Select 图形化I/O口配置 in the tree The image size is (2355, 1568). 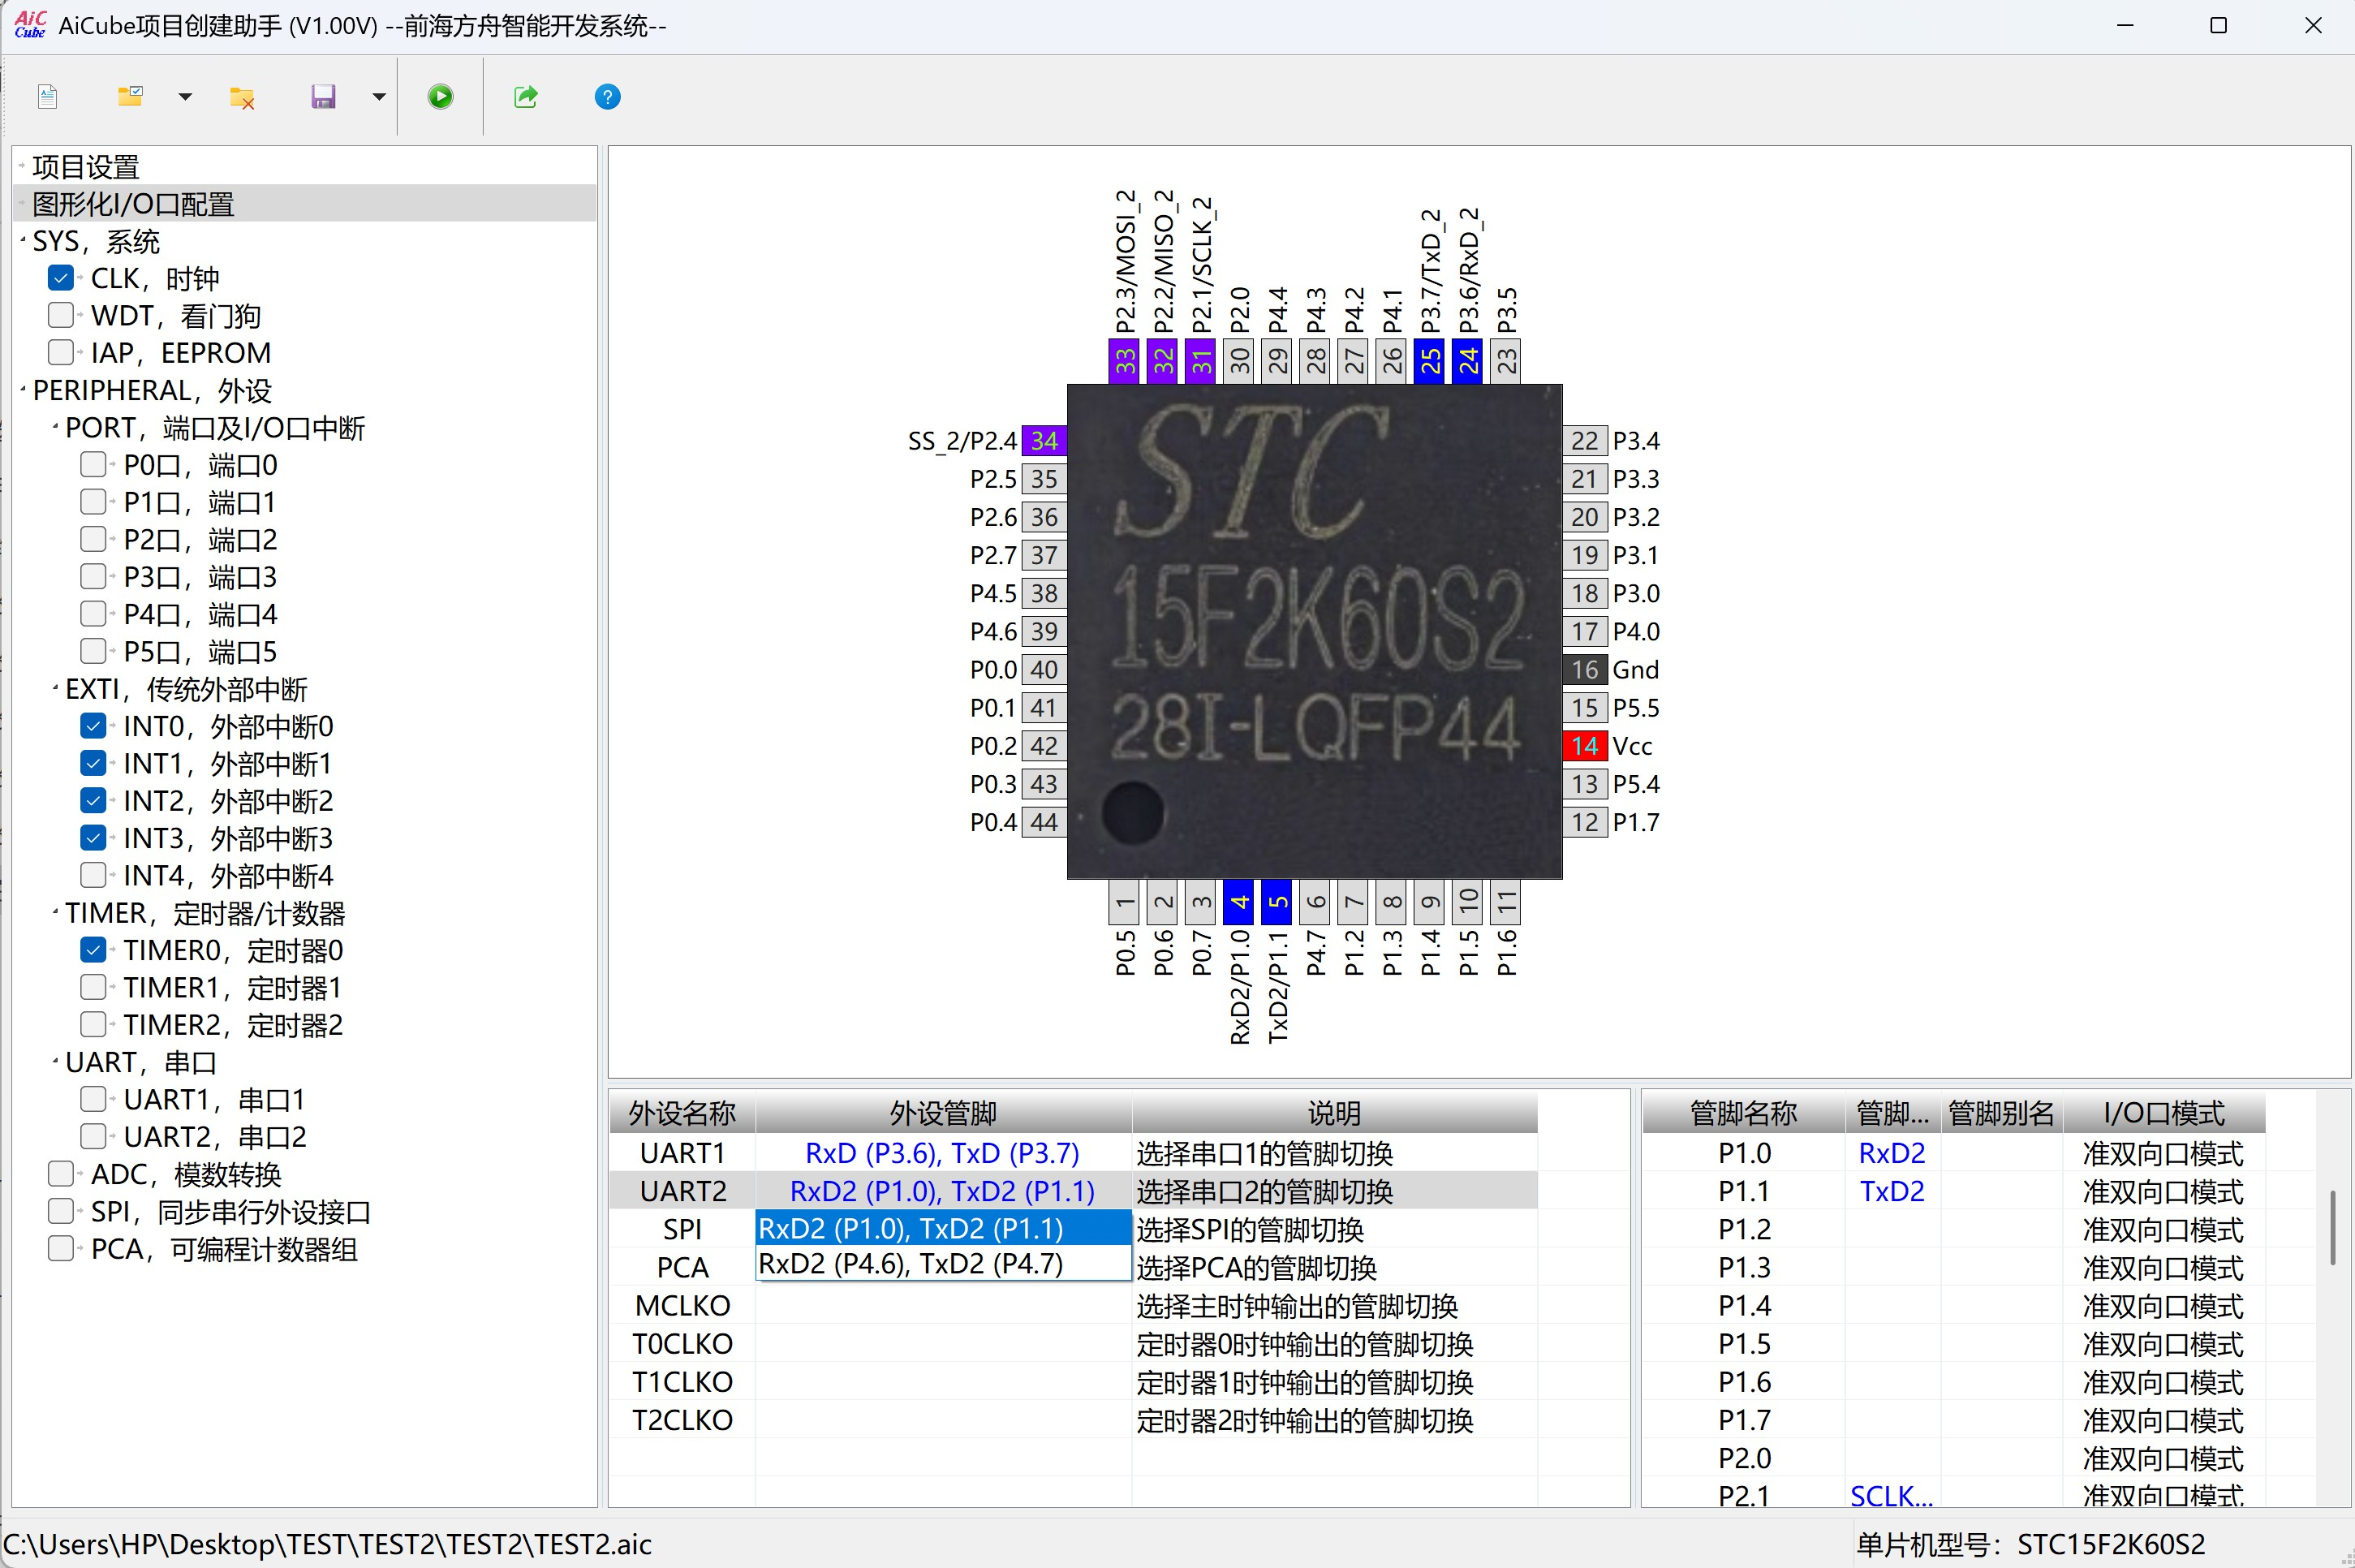tap(133, 204)
